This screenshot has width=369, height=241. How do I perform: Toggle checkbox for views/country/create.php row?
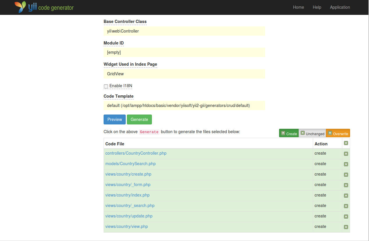346,175
